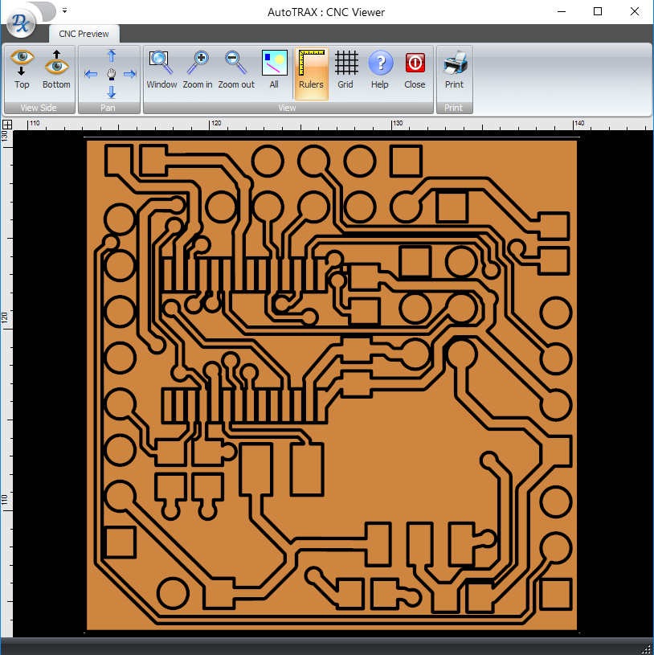Print the CNC preview

(x=454, y=69)
